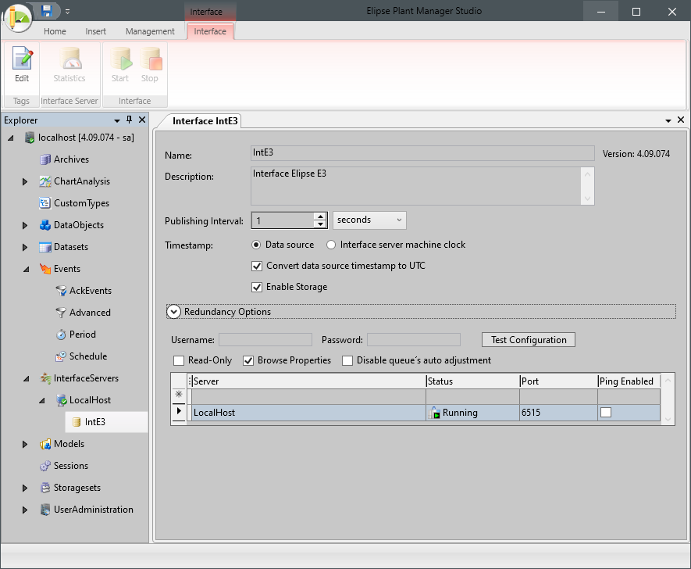The image size is (691, 569).
Task: Select the Datasets icon
Action: pyautogui.click(x=45, y=247)
